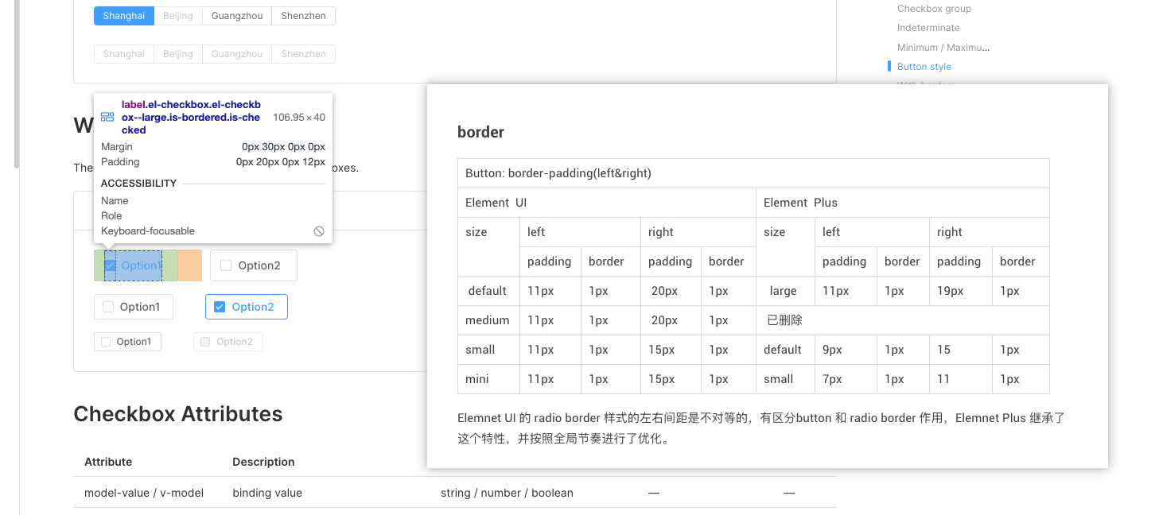Click the large size cell

pos(785,291)
